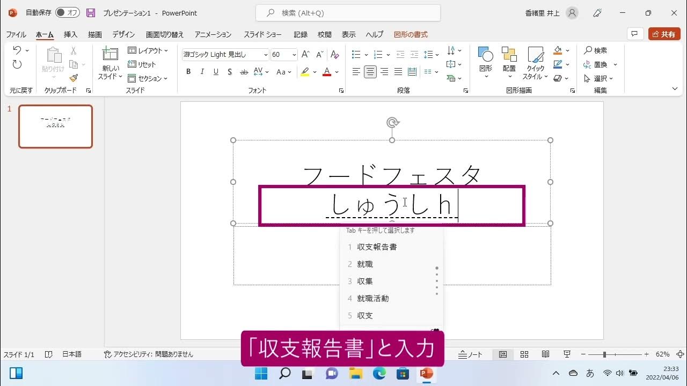Click the undo arrow icon
The image size is (687, 386).
point(17,50)
